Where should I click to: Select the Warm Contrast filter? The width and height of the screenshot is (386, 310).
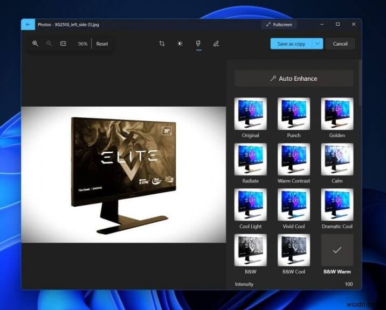(294, 159)
